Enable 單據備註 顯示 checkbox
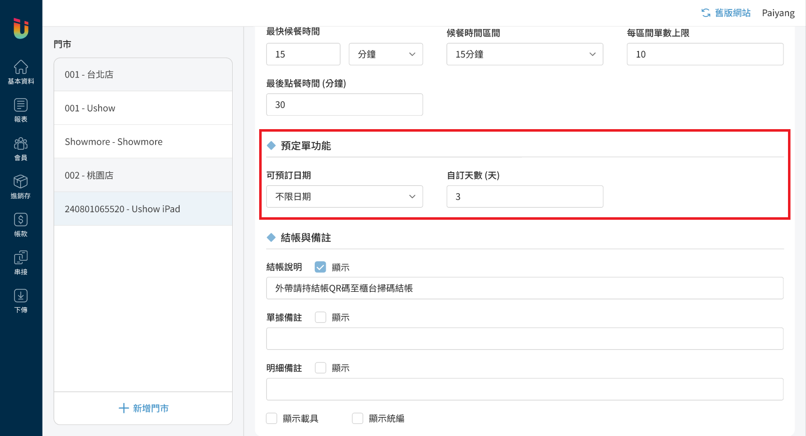The height and width of the screenshot is (436, 806). coord(320,317)
